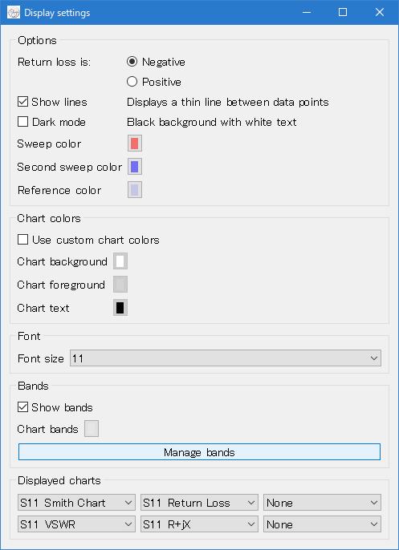
Task: Expand the S11 Smith Chart dropdown
Action: pyautogui.click(x=76, y=503)
